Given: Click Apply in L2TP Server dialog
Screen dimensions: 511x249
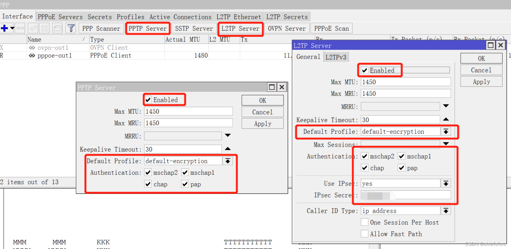Looking at the screenshot, I should (481, 82).
